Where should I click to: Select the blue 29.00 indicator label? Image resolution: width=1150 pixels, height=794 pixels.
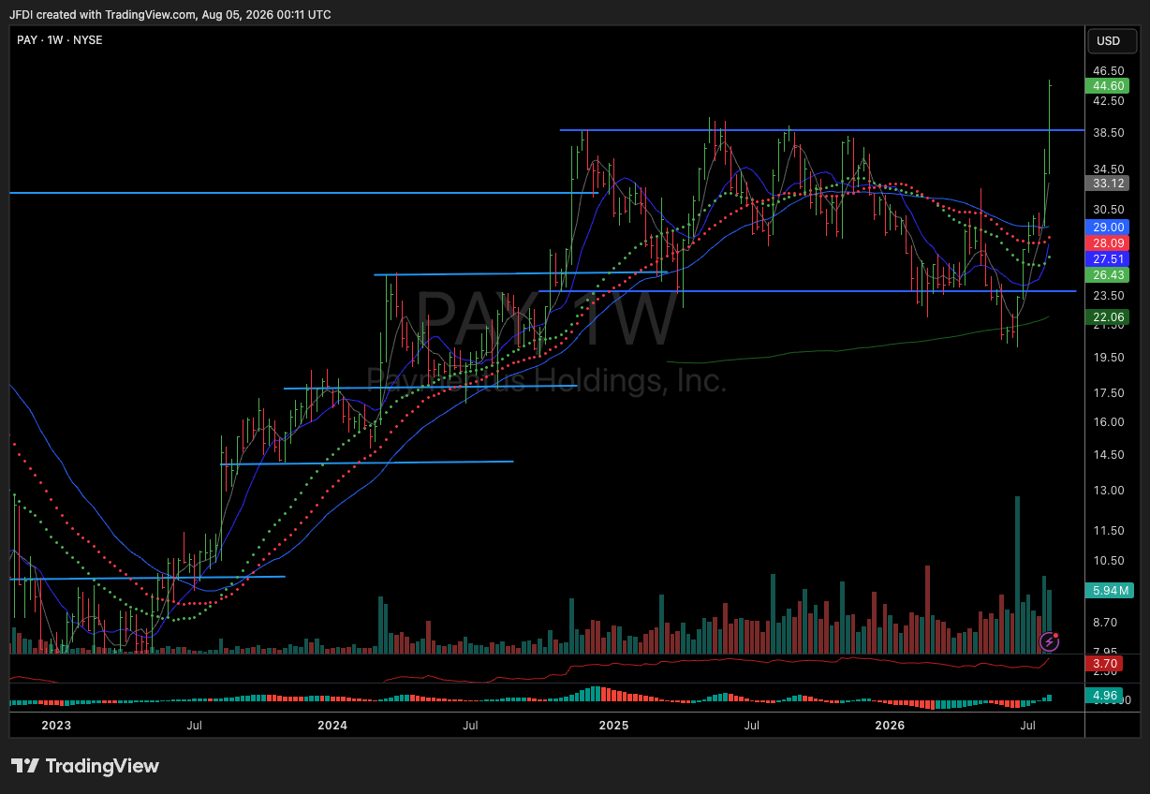(x=1108, y=227)
